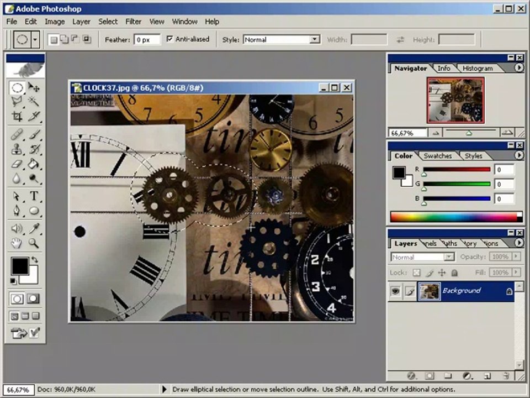Open the Filter menu
This screenshot has height=398, width=530.
[134, 22]
